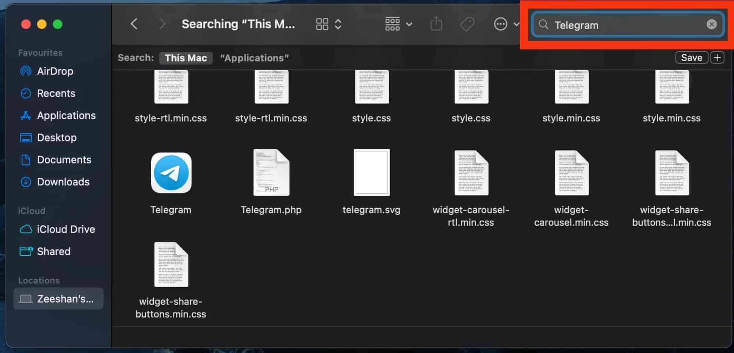Open the ellipsis More actions menu

pyautogui.click(x=501, y=24)
